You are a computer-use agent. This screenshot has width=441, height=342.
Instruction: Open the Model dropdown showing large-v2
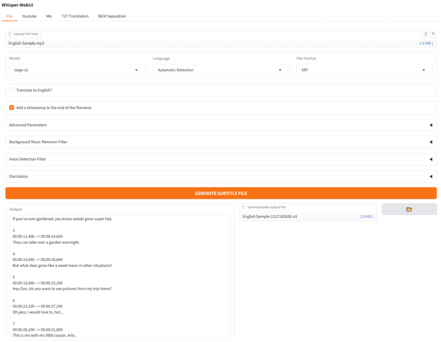point(77,70)
